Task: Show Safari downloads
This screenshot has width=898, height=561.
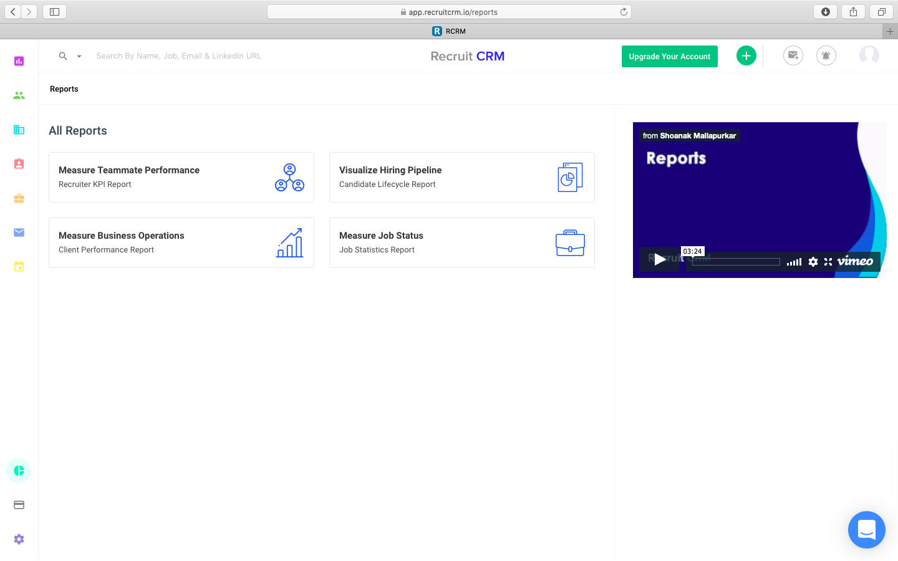Action: tap(826, 12)
